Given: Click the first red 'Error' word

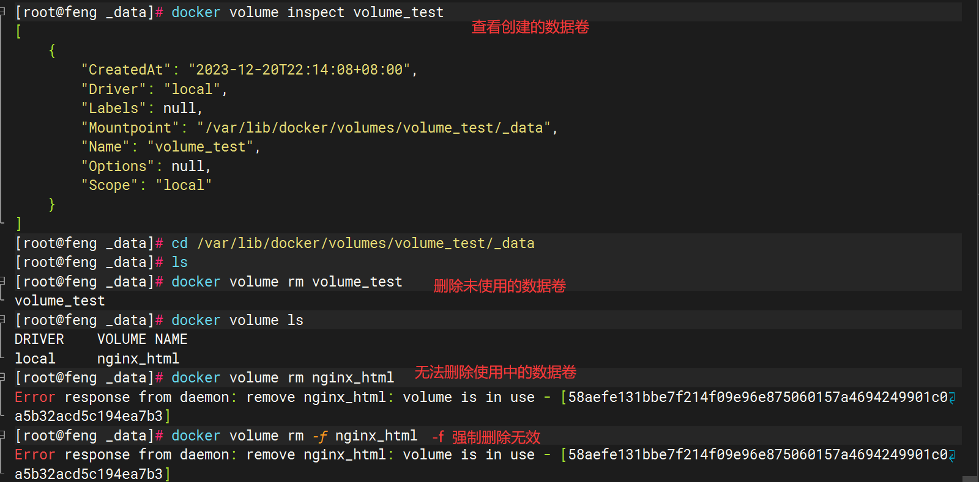Looking at the screenshot, I should 35,397.
